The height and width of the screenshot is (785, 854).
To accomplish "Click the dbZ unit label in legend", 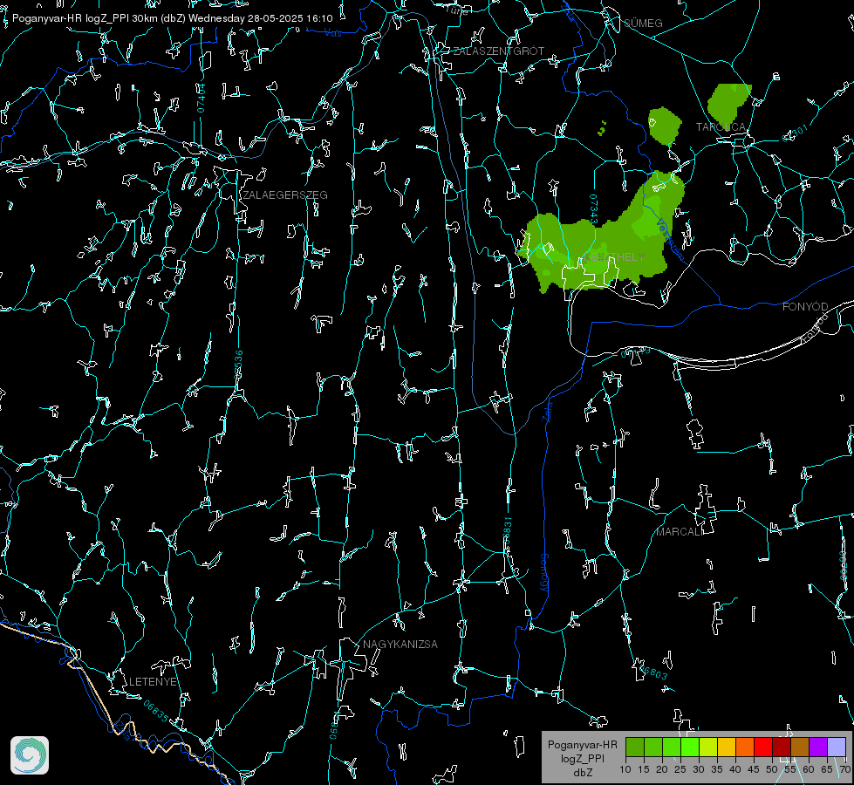I will 582,773.
